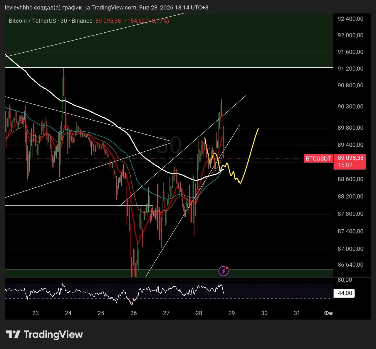
Task: Click the 86 640,00 price scale label
Action: [350, 265]
